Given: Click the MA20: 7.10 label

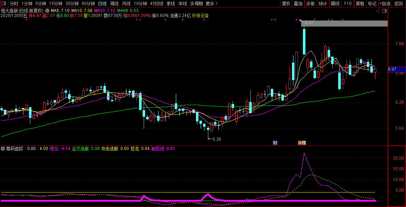Looking at the screenshot, I should point(105,11).
